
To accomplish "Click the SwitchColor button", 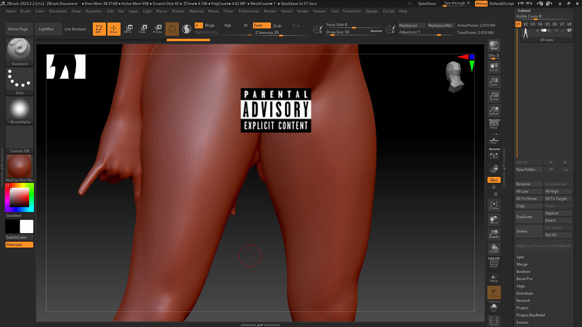I will [x=19, y=237].
